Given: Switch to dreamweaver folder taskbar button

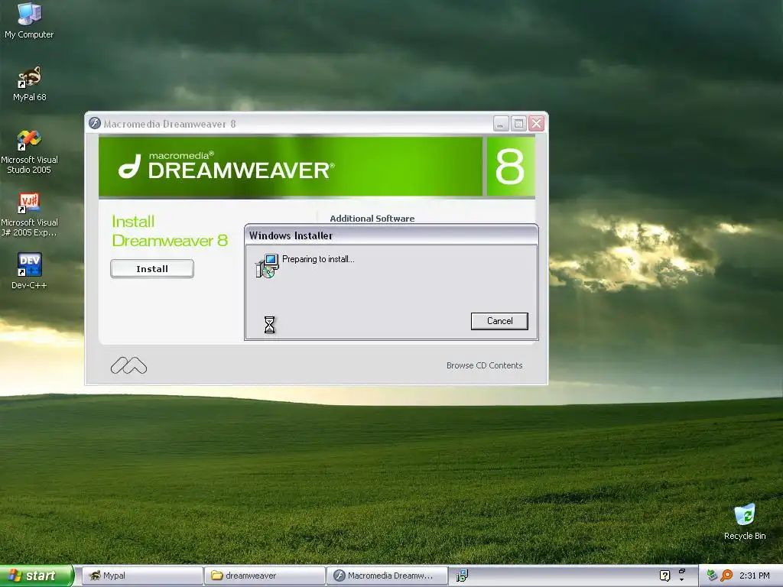Looking at the screenshot, I should (x=265, y=576).
